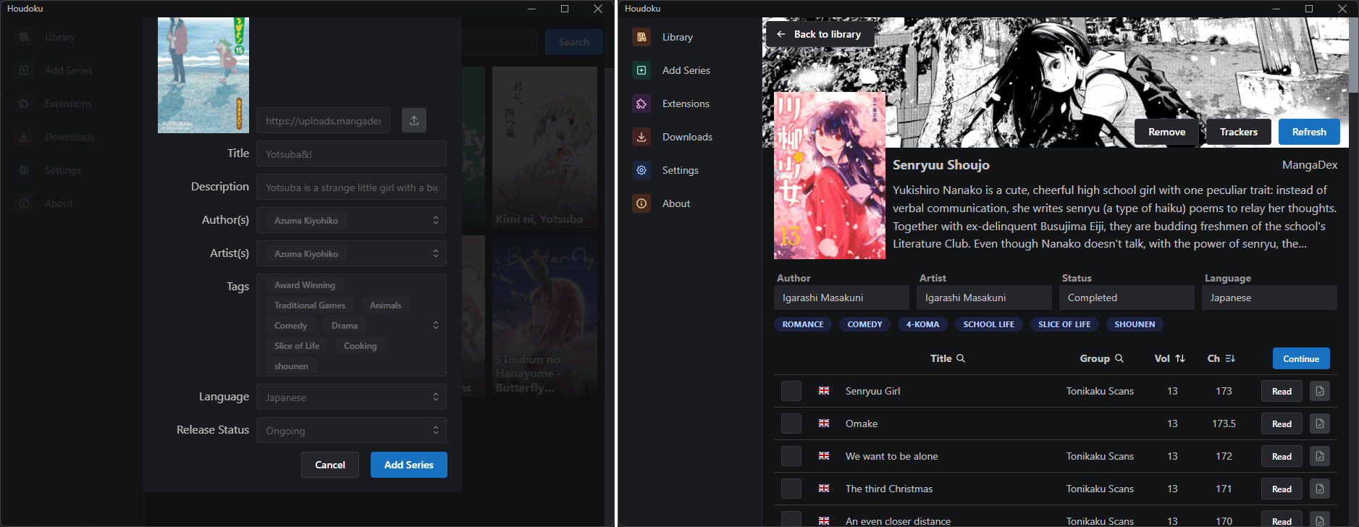Read The third Christmas chapter
1359x527 pixels.
[1282, 489]
